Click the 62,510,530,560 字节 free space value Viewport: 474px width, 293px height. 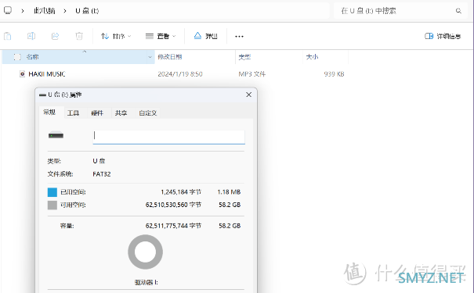[x=173, y=205]
